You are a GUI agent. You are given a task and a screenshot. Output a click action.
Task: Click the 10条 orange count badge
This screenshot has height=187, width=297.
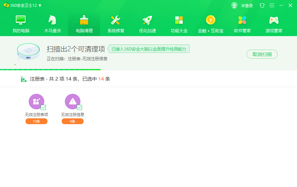pyautogui.click(x=36, y=121)
